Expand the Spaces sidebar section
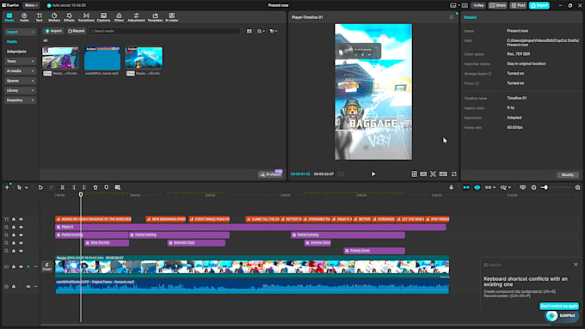The image size is (585, 329). pyautogui.click(x=20, y=81)
